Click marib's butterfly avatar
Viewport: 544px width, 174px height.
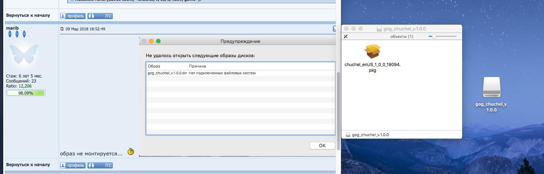coord(24,55)
